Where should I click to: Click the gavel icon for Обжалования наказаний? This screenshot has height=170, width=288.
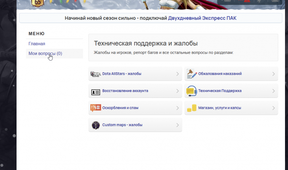(x=192, y=74)
